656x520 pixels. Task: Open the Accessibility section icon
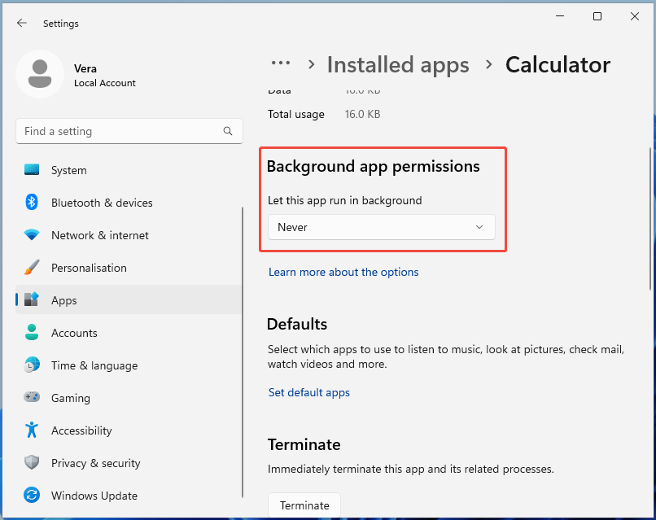32,430
